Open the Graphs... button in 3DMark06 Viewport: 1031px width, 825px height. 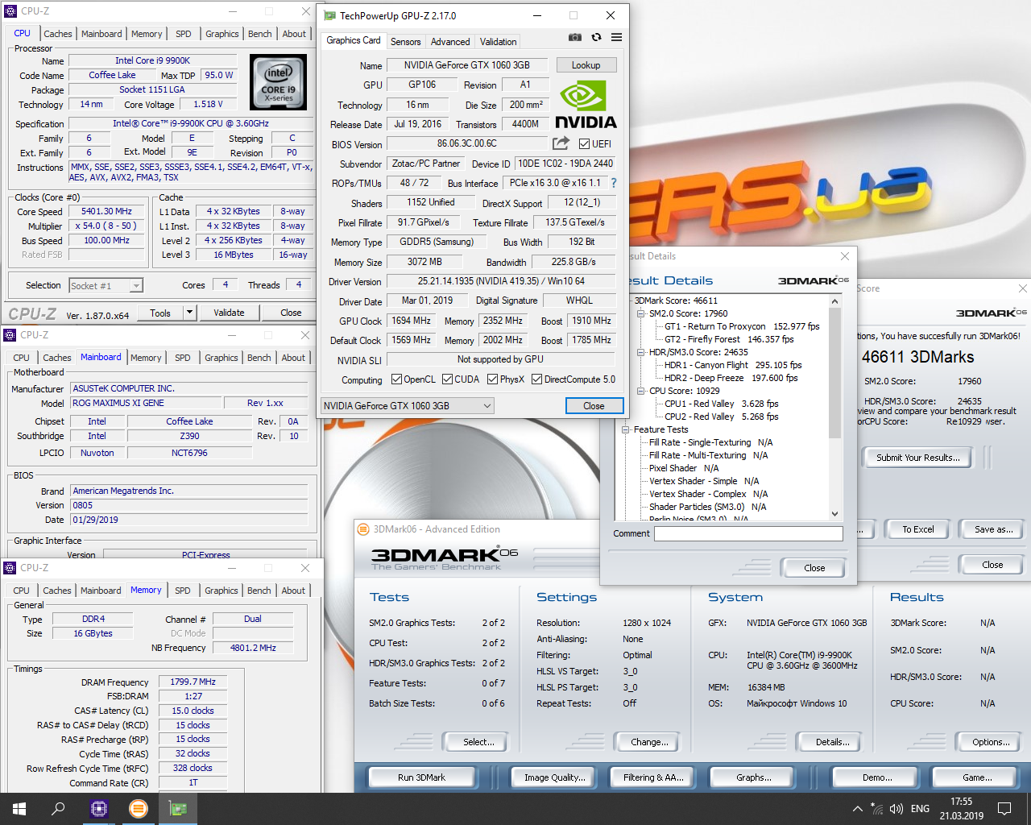pyautogui.click(x=753, y=777)
